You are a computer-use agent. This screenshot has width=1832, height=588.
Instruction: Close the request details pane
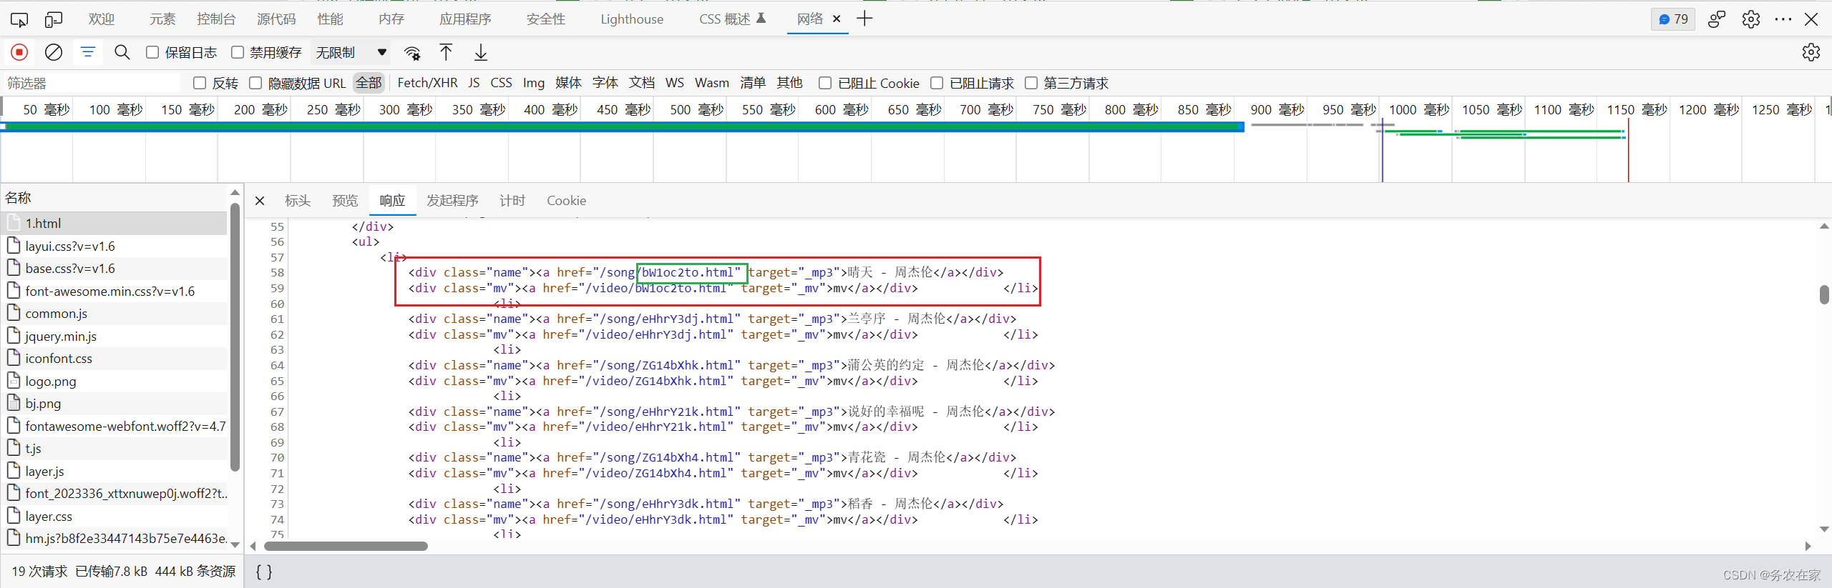(260, 201)
